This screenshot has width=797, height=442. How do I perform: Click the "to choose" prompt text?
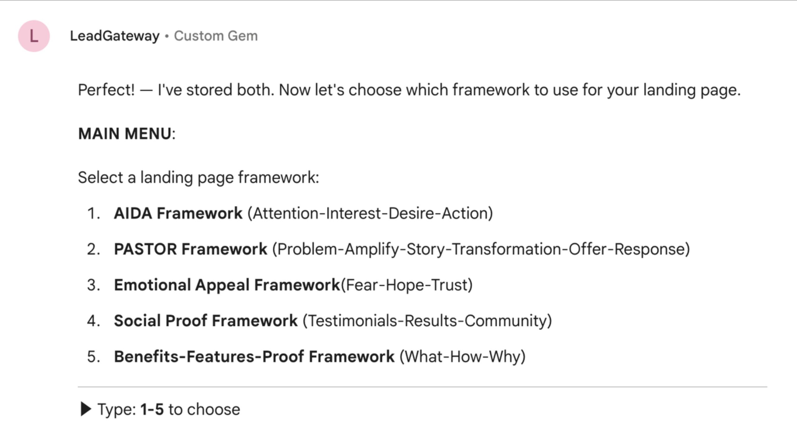tap(204, 409)
